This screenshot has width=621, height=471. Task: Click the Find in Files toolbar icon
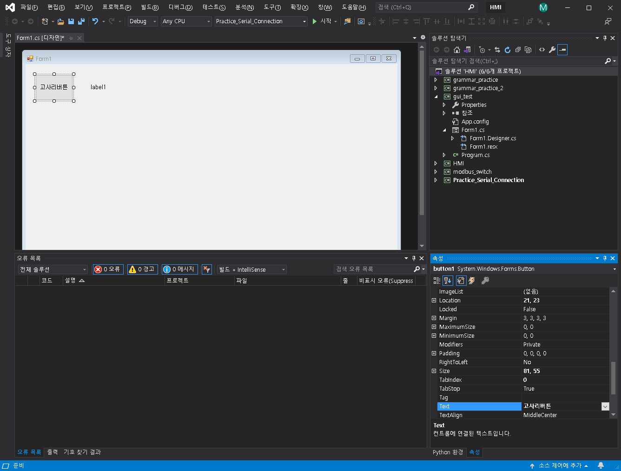click(x=347, y=21)
